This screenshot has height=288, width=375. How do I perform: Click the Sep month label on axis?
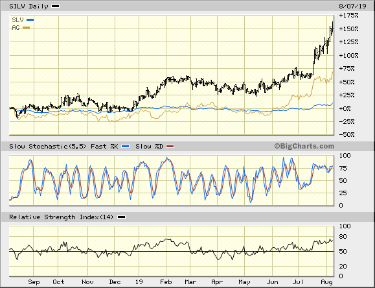click(34, 282)
